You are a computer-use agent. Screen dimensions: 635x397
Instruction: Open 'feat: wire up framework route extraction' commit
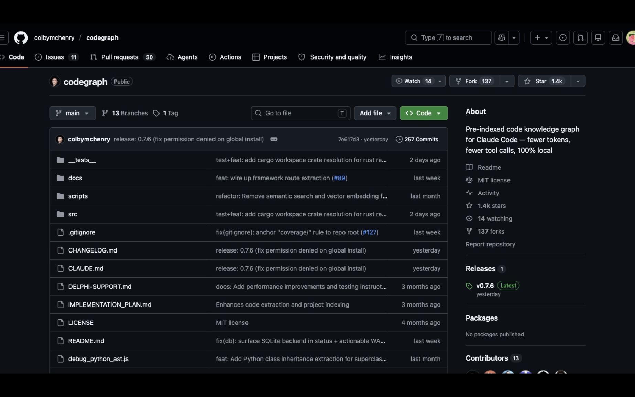(273, 178)
